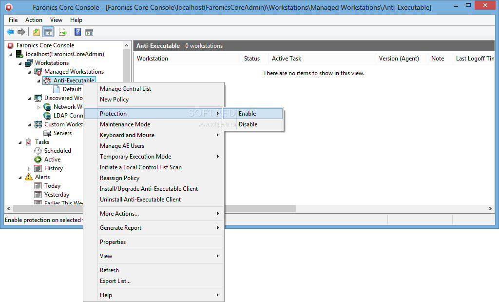Expand the Network Workstations node
The height and width of the screenshot is (302, 499).
(39, 107)
